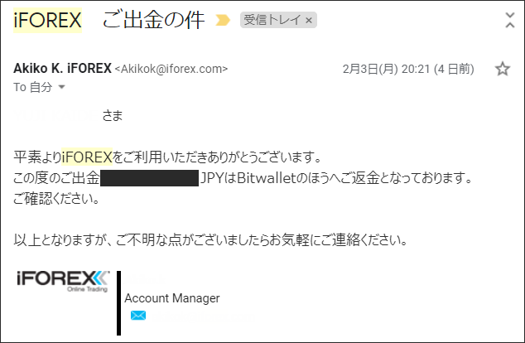The height and width of the screenshot is (343, 525).
Task: Toggle the yellow importance marker
Action: (x=223, y=20)
